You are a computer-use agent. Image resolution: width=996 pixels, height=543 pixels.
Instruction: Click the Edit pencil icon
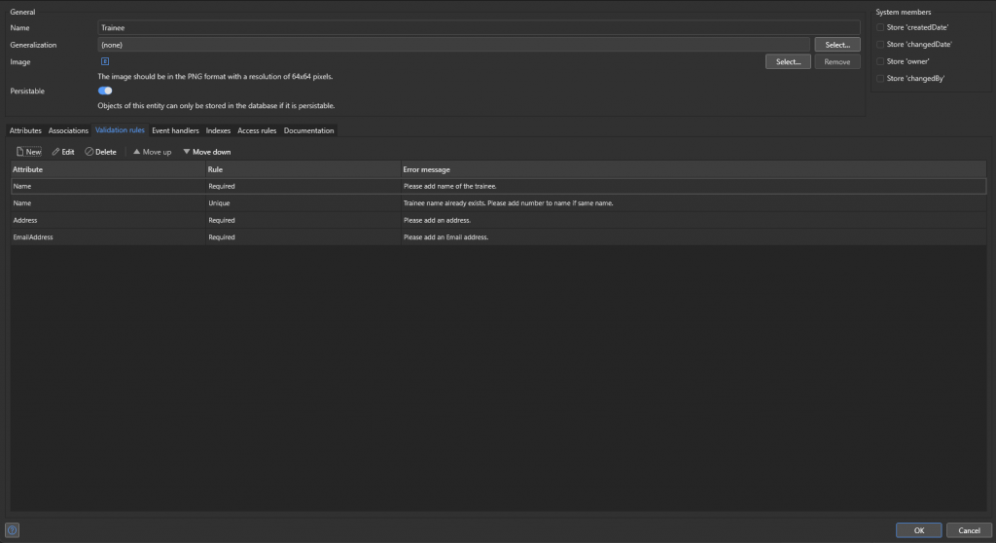tap(55, 152)
